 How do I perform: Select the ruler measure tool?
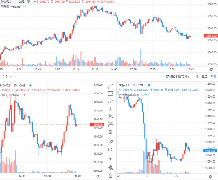110,142
